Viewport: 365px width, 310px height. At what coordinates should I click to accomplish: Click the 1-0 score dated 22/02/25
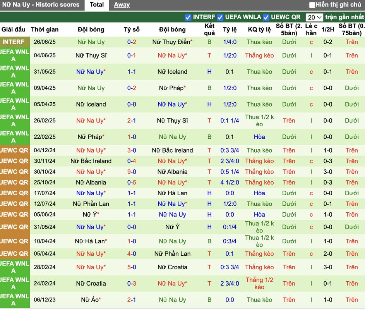(132, 137)
